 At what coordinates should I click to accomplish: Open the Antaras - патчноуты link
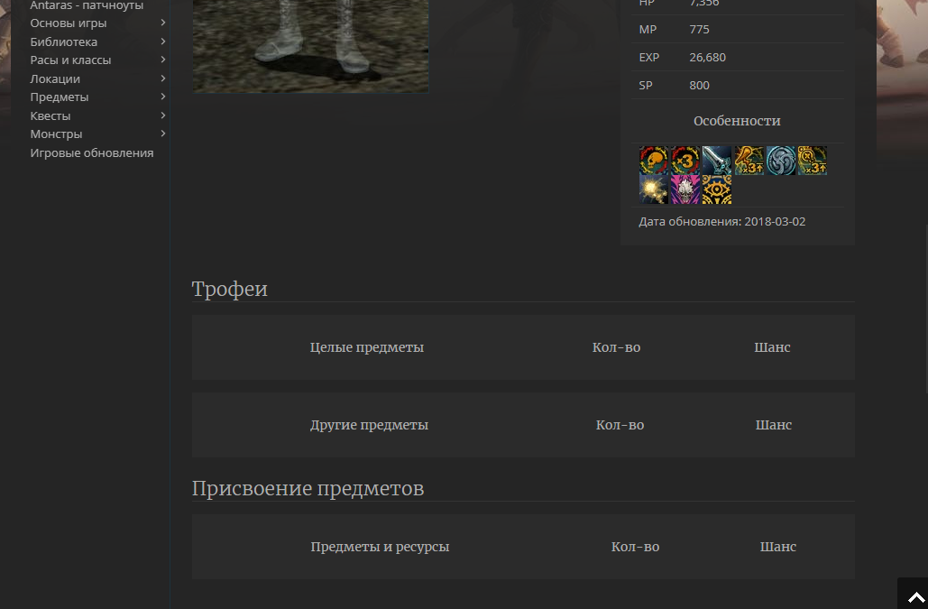[87, 5]
